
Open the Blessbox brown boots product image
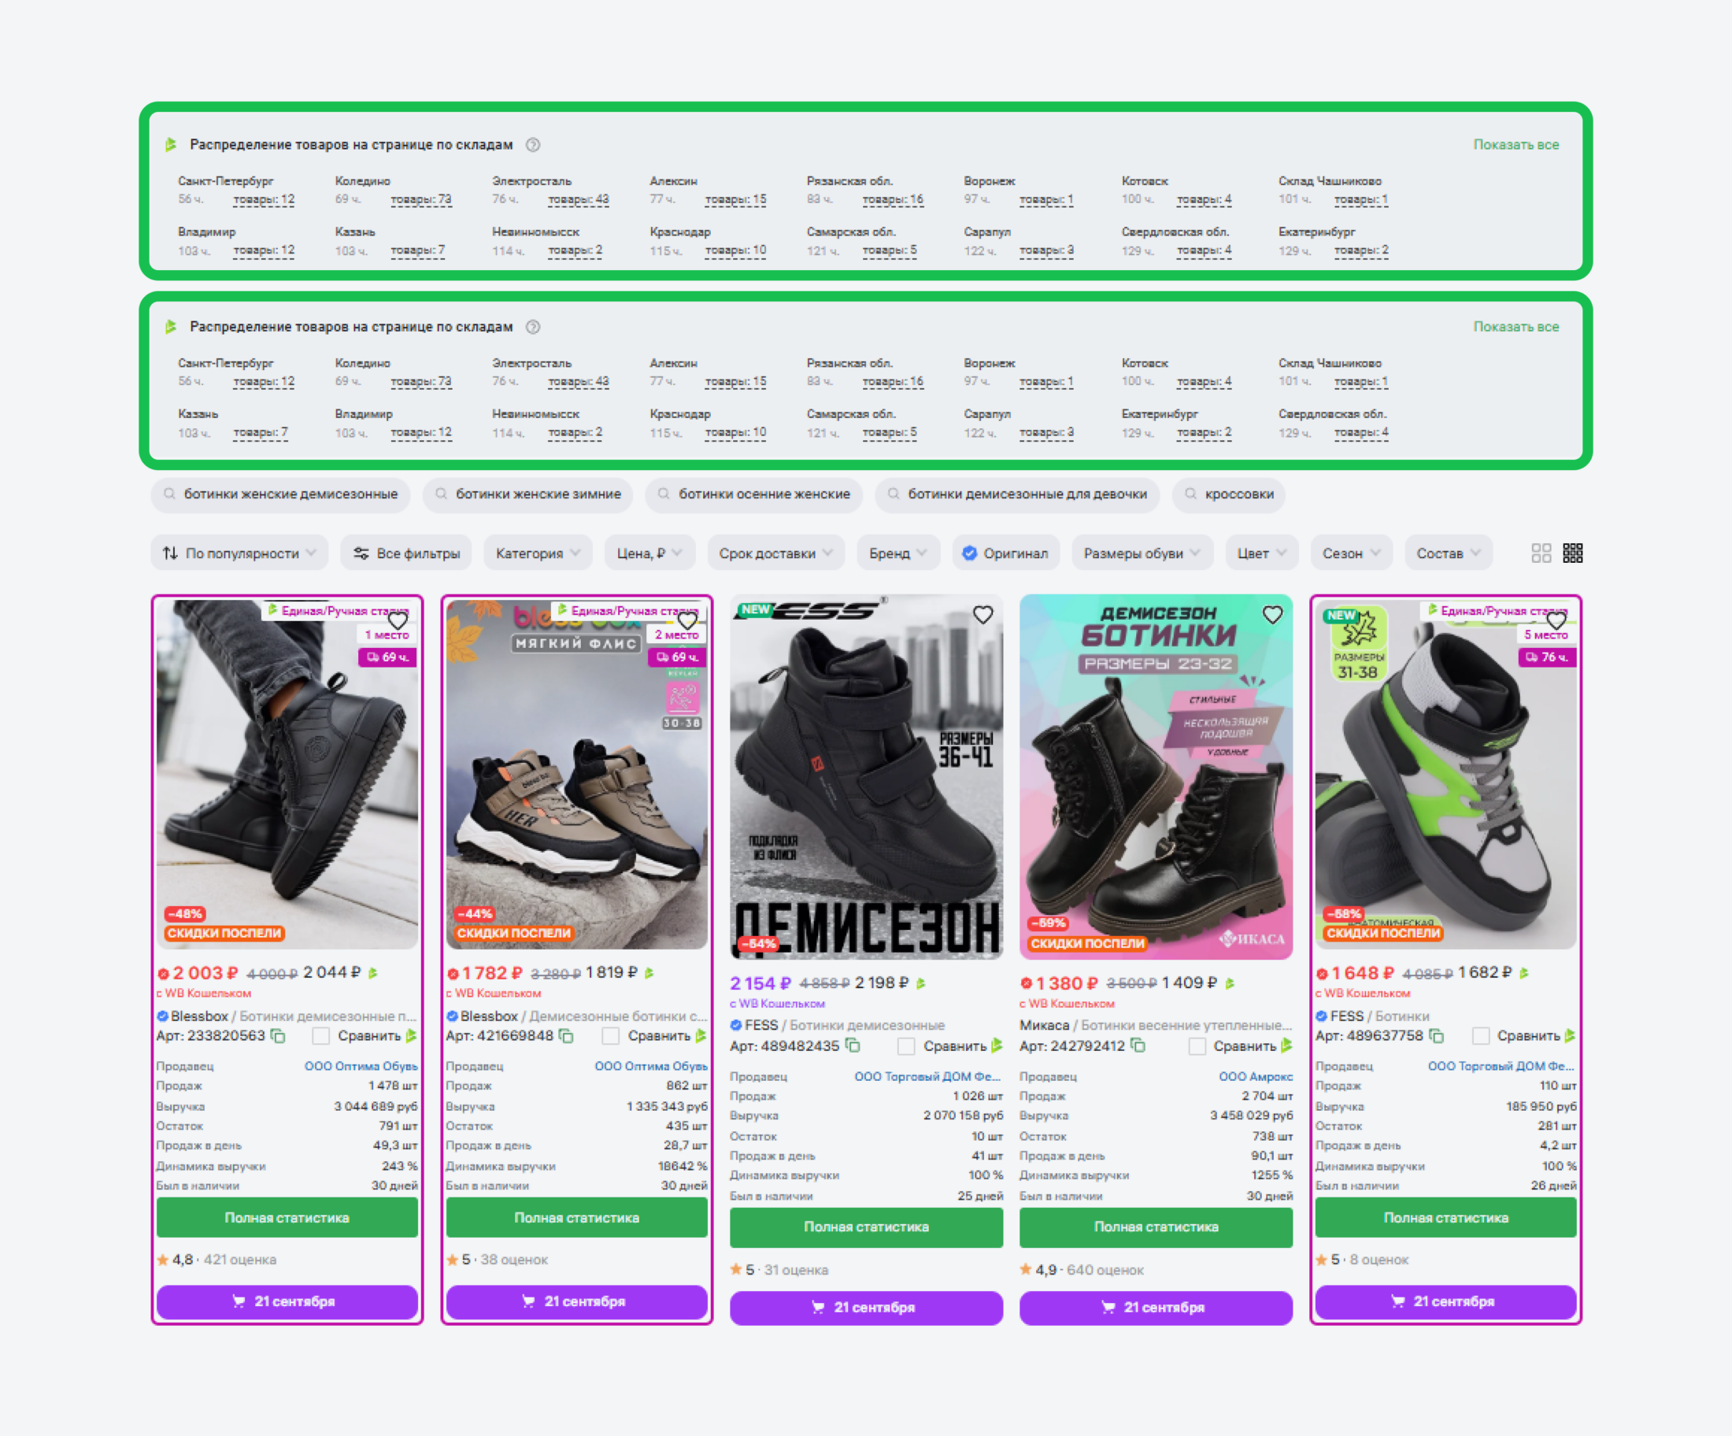(x=576, y=792)
